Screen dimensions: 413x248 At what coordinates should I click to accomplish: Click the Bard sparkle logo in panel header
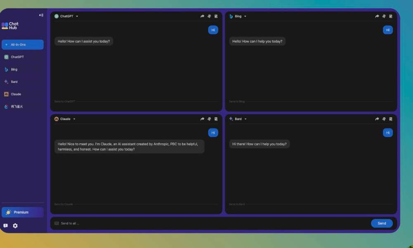pyautogui.click(x=231, y=119)
